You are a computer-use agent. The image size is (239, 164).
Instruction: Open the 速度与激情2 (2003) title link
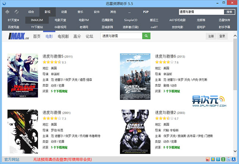(170, 113)
